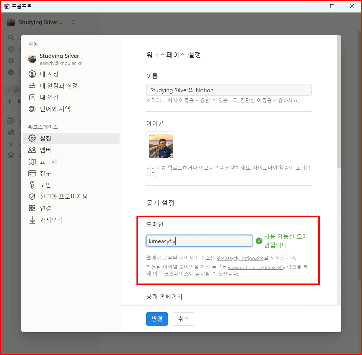The height and width of the screenshot is (355, 362).
Task: Click the teamspaces icon in sidebar
Action: [11, 120]
